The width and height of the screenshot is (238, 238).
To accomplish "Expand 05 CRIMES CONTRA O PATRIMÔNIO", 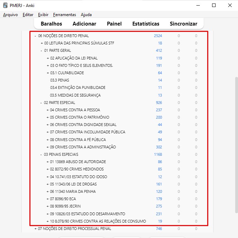I will [48, 118].
